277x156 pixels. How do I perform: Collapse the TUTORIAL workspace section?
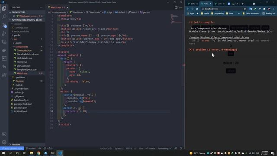coord(26,20)
